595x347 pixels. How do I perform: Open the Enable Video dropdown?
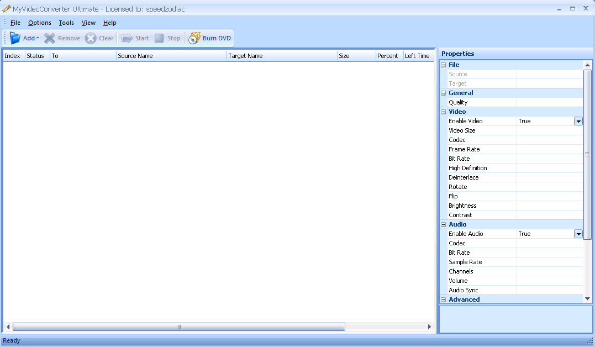point(578,121)
